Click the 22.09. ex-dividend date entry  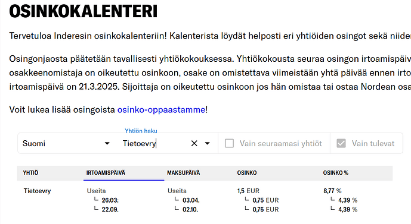click(x=110, y=209)
